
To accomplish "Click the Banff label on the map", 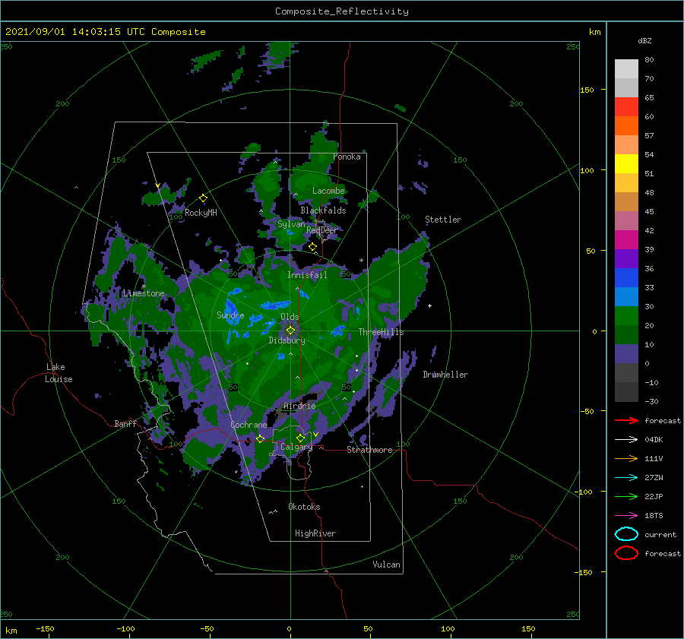I will click(125, 424).
